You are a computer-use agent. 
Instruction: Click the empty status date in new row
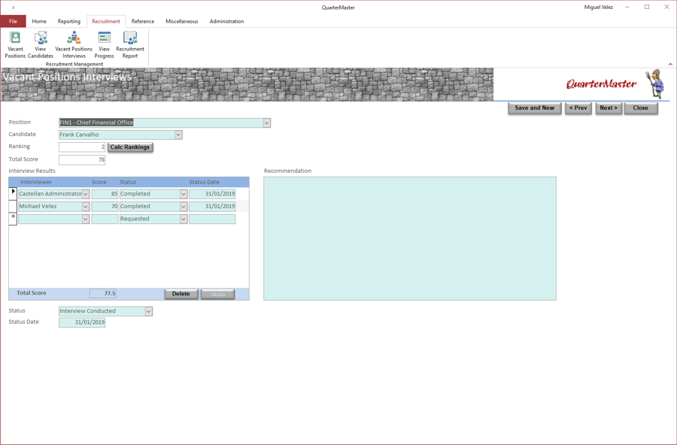tap(212, 219)
